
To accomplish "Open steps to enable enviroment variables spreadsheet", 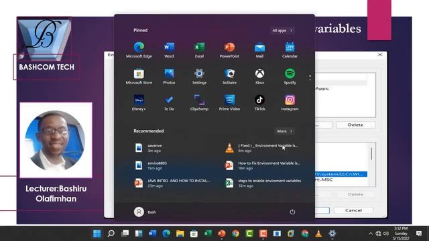I will (263, 183).
